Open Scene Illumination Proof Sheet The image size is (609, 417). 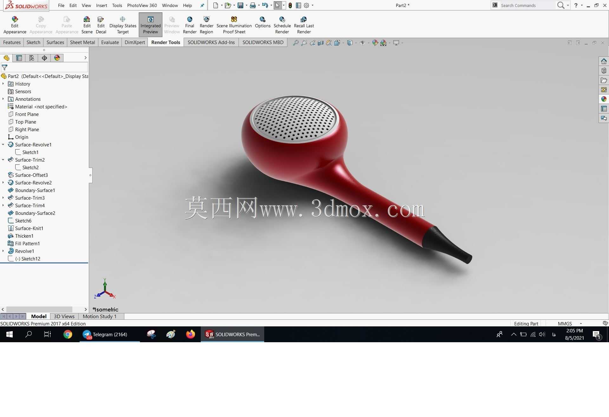pyautogui.click(x=234, y=25)
